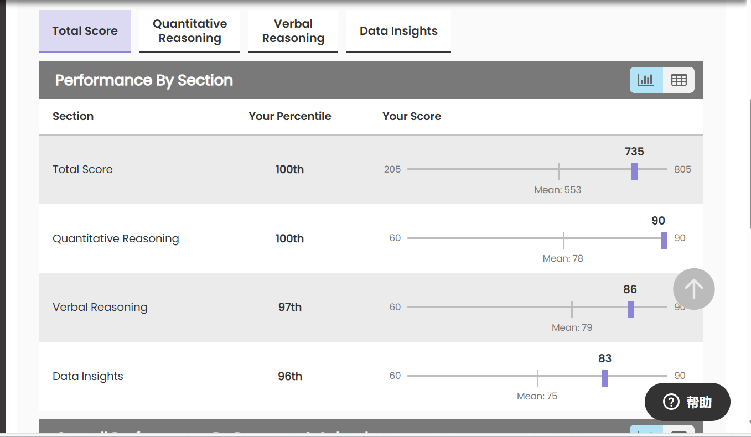
Task: Open the 帮助 help button
Action: click(x=687, y=402)
